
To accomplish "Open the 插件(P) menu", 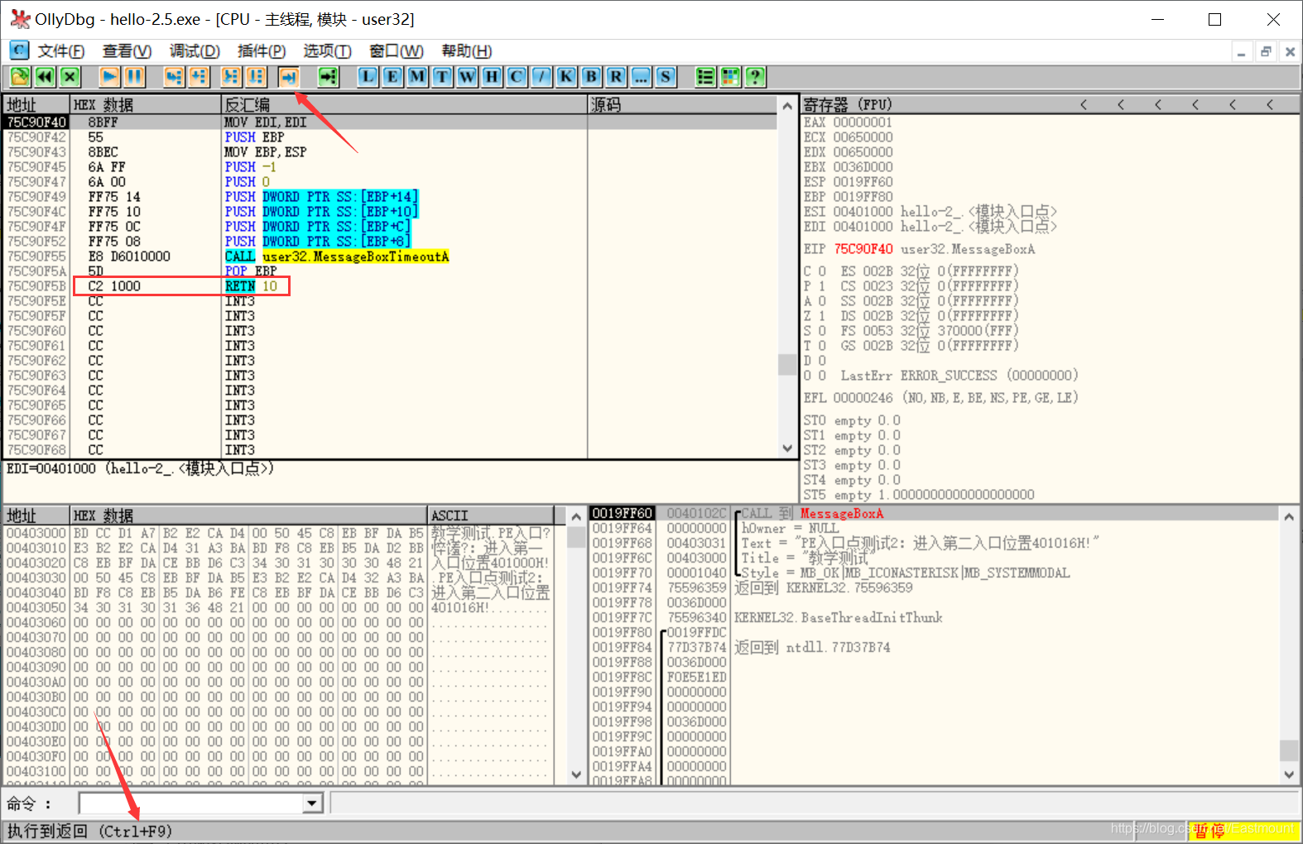I will (262, 51).
